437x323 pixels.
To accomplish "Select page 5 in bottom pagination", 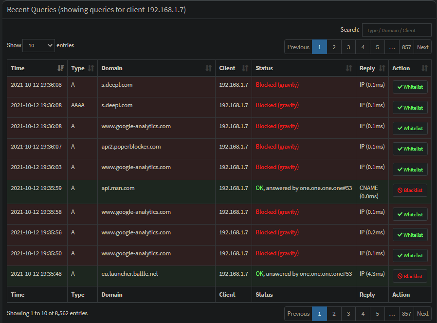I will click(377, 314).
